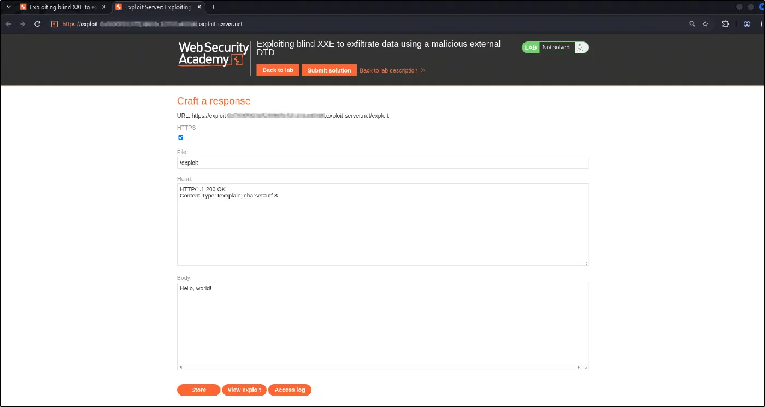This screenshot has width=765, height=407.
Task: Click the File field containing /exploit
Action: [x=382, y=163]
